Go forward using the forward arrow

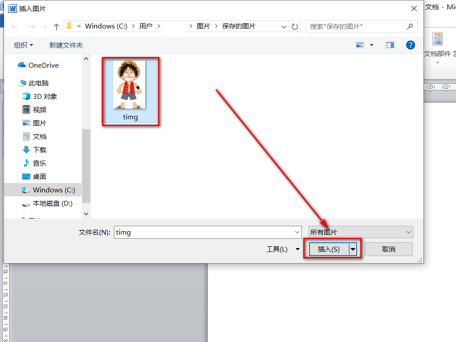coord(32,27)
